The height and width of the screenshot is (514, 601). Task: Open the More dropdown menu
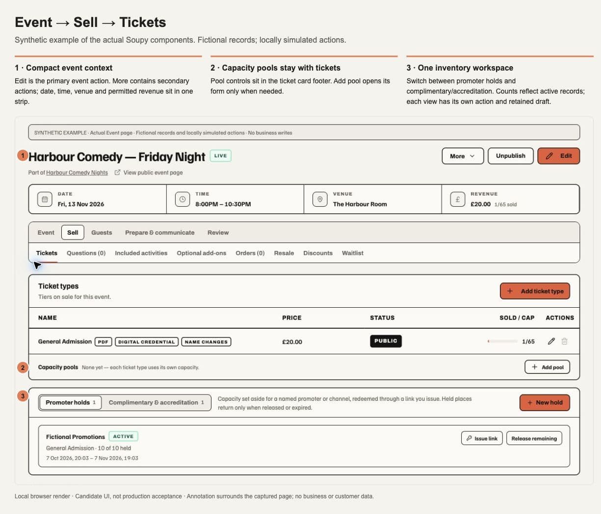click(x=463, y=156)
